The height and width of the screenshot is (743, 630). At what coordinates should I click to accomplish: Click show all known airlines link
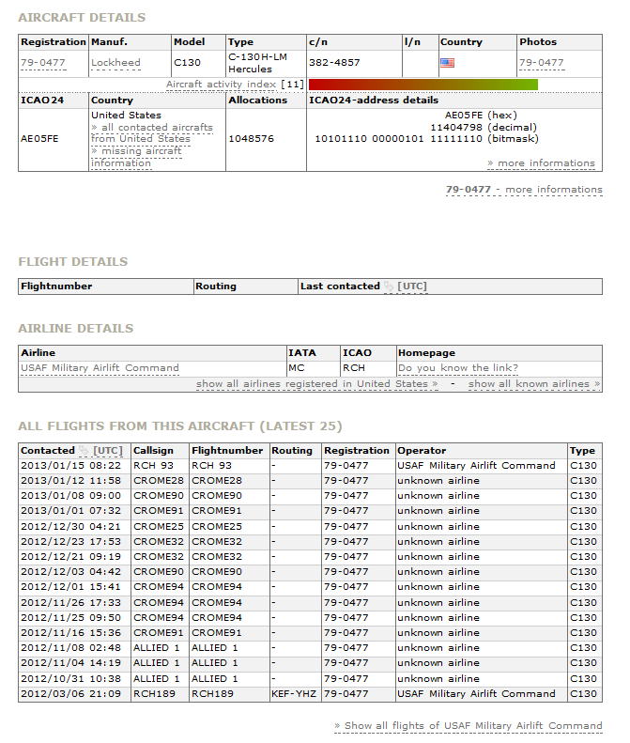[x=534, y=384]
